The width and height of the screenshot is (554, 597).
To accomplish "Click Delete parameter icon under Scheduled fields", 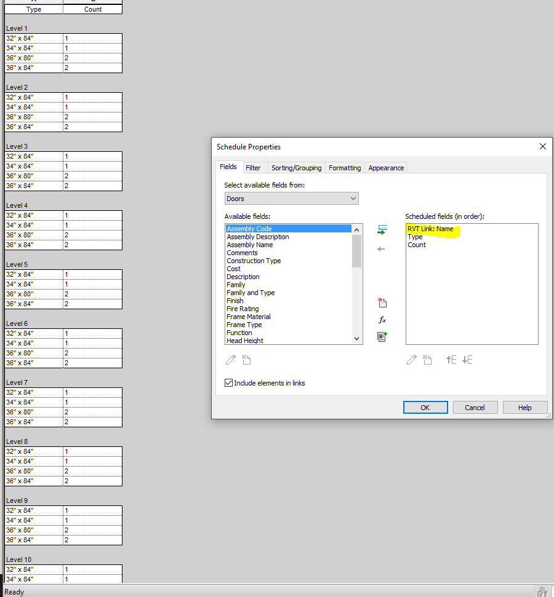I will [x=427, y=360].
